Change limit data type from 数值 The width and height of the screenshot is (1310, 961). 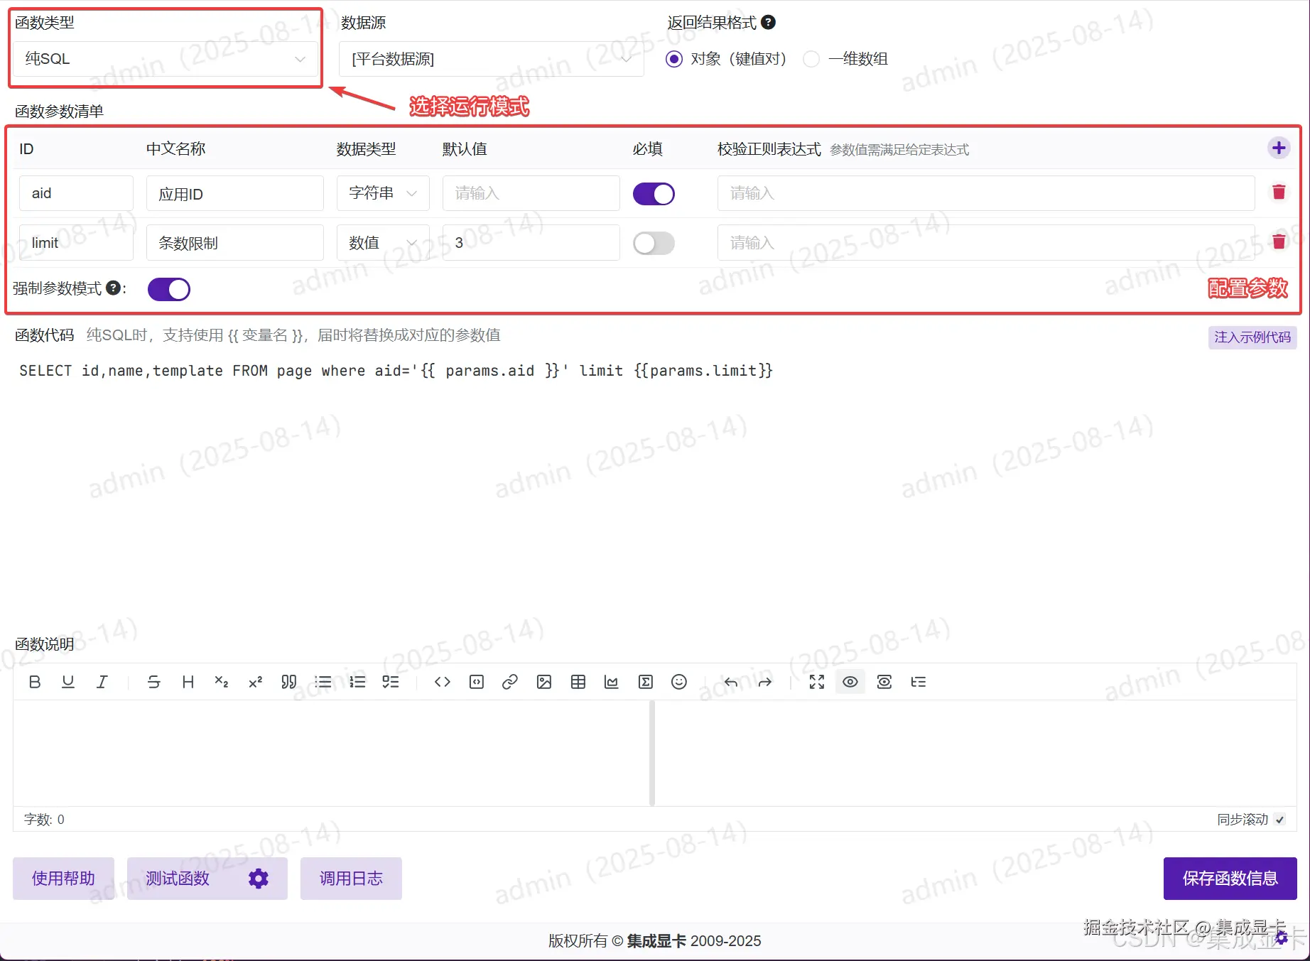point(383,243)
